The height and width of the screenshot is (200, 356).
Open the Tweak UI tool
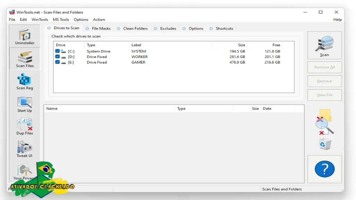click(x=25, y=149)
